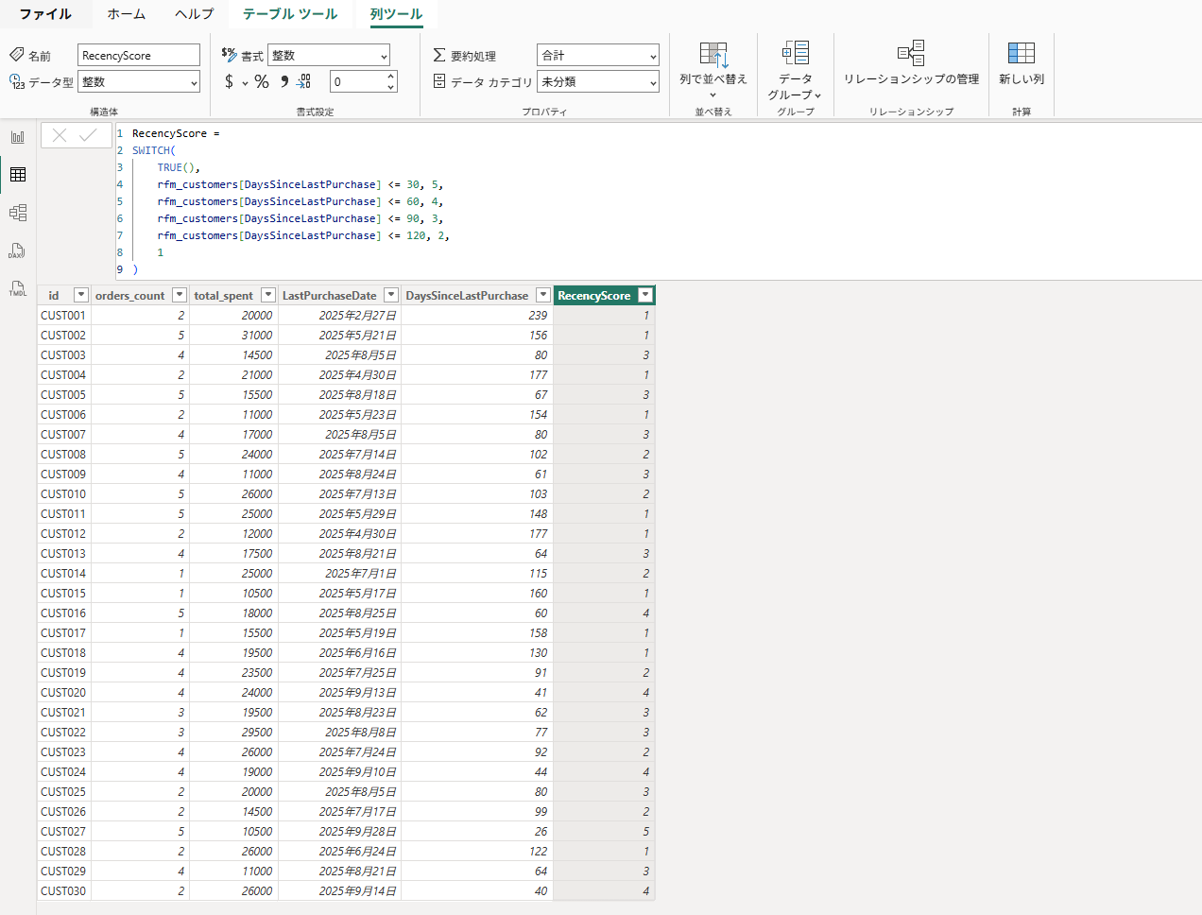Cancel formula edit with X icon
Image resolution: width=1202 pixels, height=915 pixels.
pyautogui.click(x=60, y=135)
